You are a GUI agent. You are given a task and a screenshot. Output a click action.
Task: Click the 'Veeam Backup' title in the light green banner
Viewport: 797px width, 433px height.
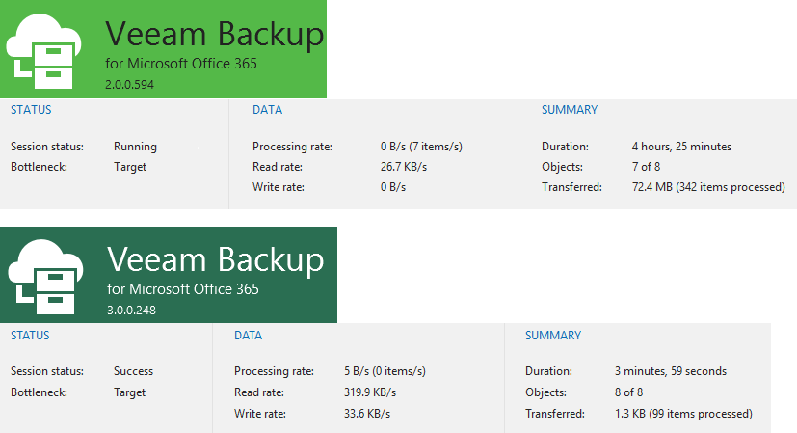click(x=215, y=34)
